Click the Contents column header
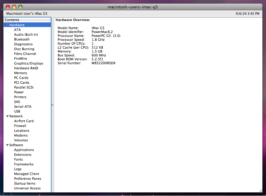Viewport: 266px width, 196px height. coord(27,20)
